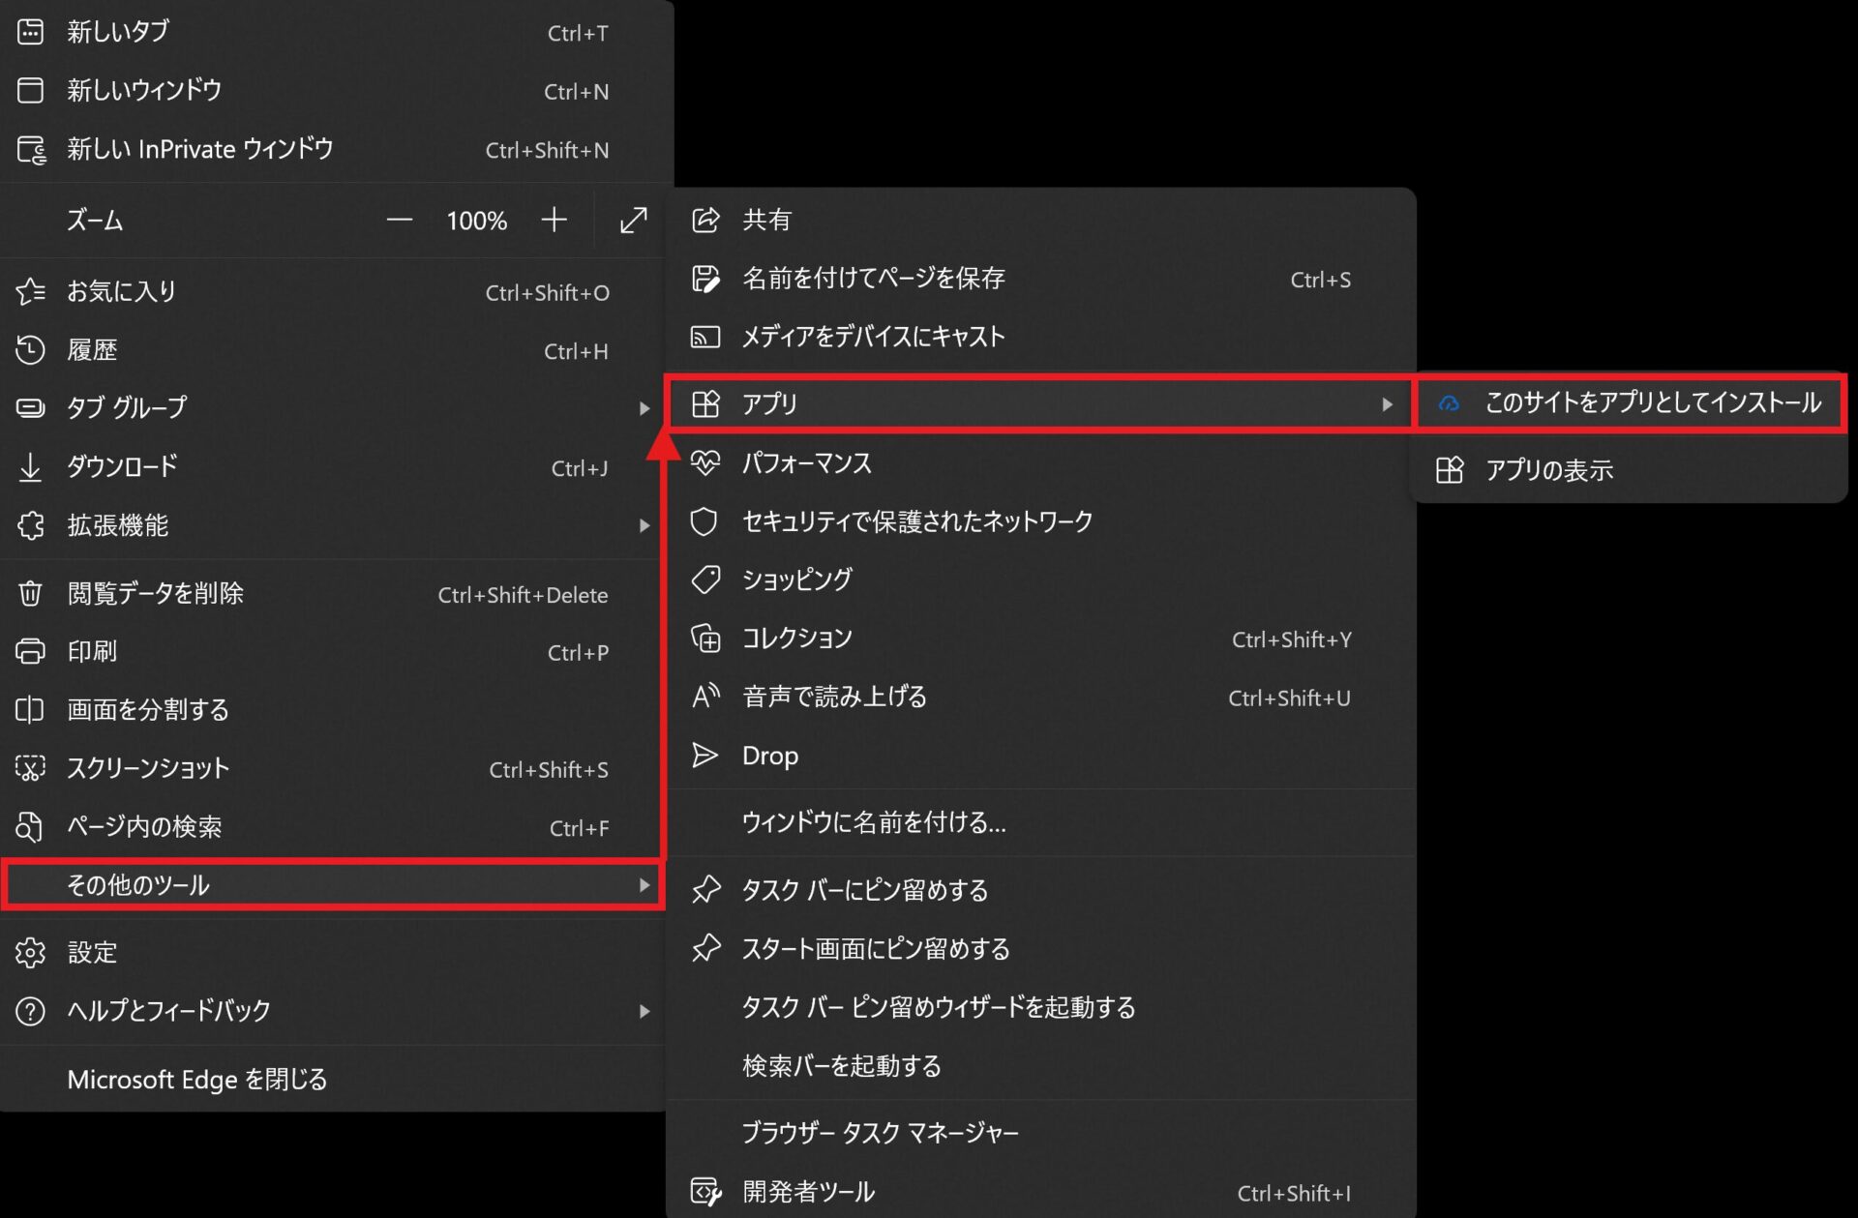1858x1218 pixels.
Task: Open ブラウザー タスク マネージャー
Action: tap(880, 1133)
